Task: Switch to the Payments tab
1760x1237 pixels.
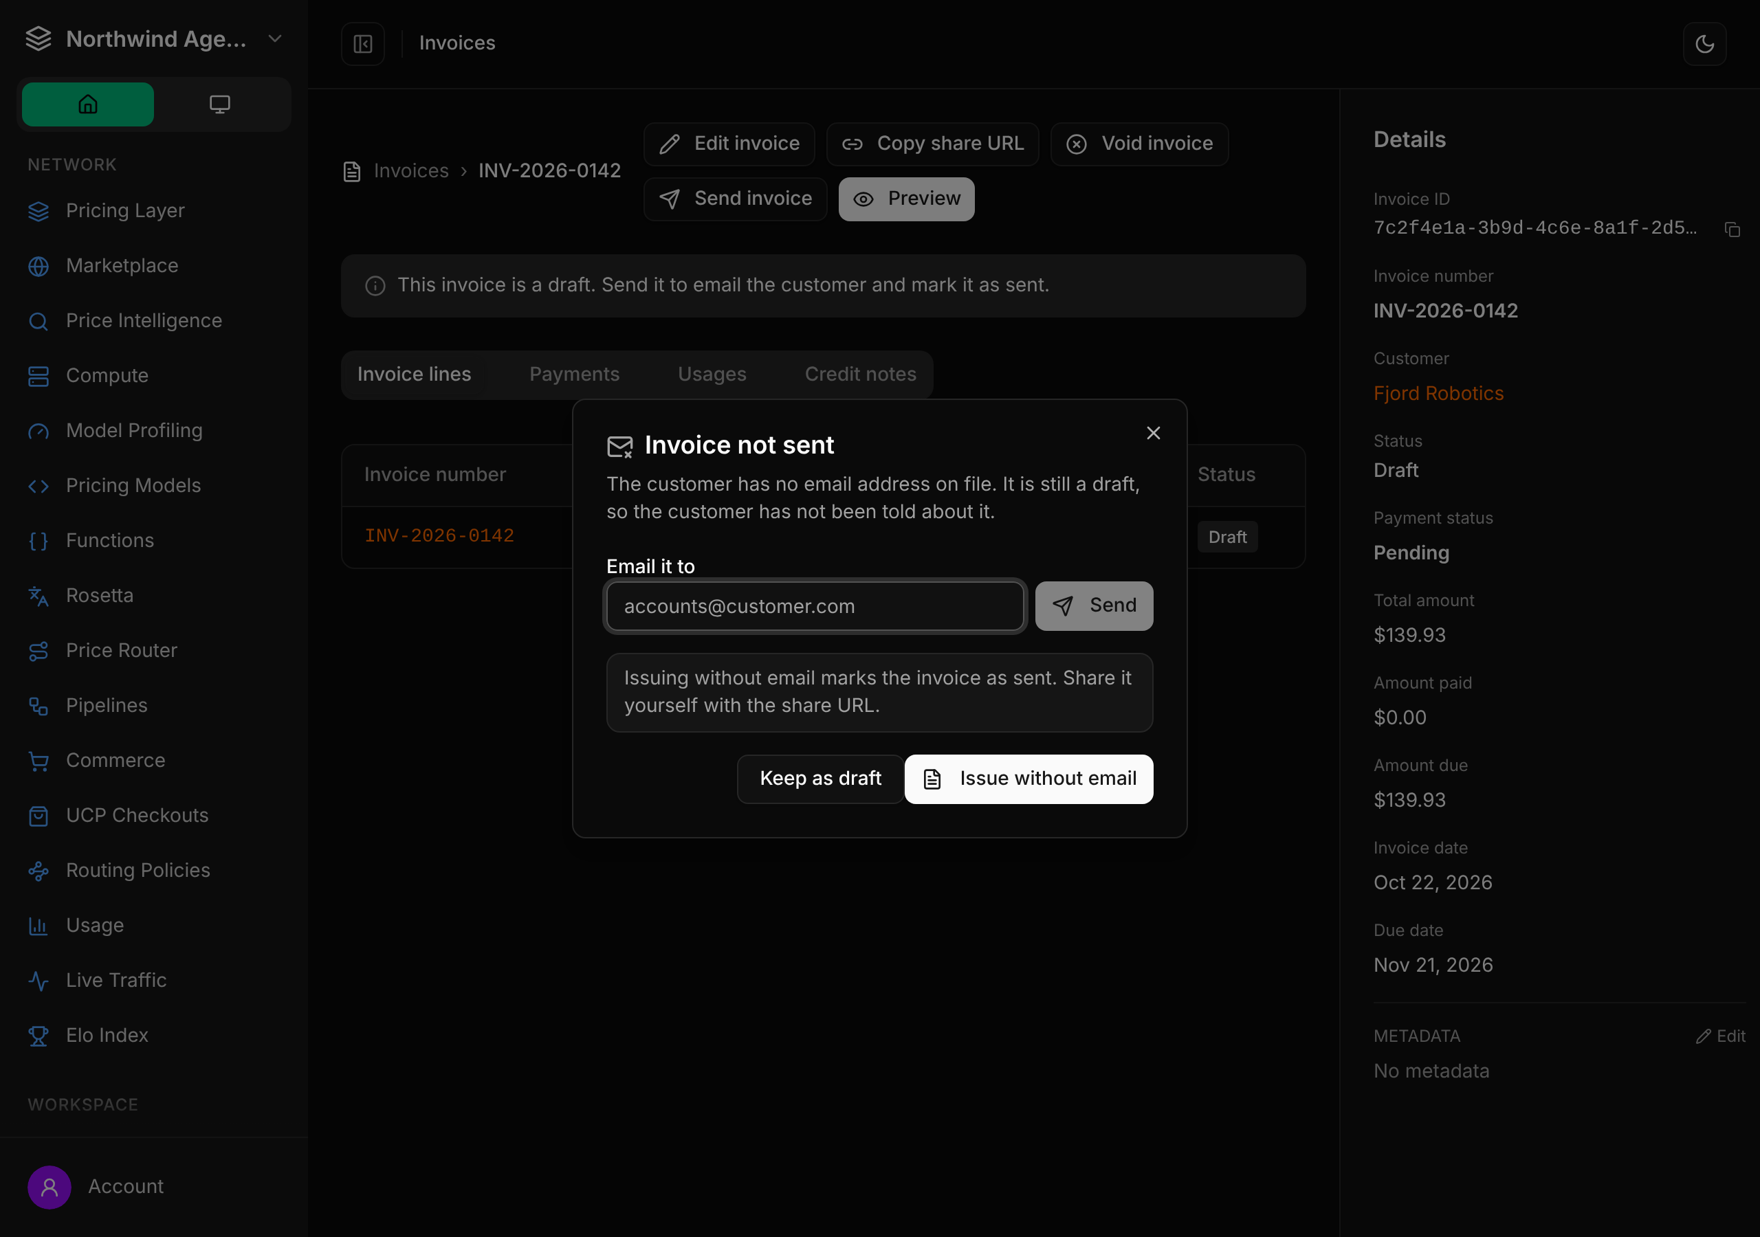Action: tap(574, 375)
